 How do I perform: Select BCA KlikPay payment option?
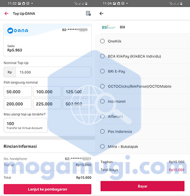[x=103, y=56]
